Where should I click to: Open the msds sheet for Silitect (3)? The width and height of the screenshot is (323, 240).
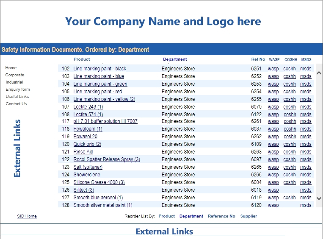pyautogui.click(x=306, y=190)
